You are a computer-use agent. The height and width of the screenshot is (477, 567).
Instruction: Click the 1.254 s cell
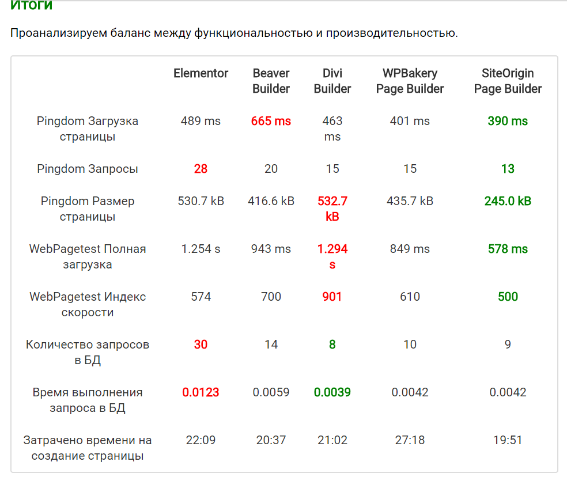(x=201, y=249)
